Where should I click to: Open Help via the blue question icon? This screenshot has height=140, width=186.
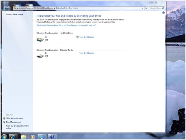click(163, 13)
